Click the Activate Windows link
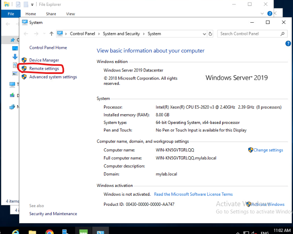Viewport: 293px width, 234px height. (267, 205)
